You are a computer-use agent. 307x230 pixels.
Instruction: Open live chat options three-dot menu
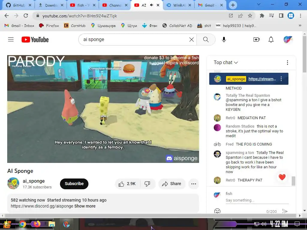(288, 63)
